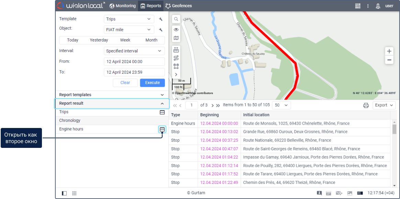The height and width of the screenshot is (199, 400).
Task: Switch to the Reports tab
Action: click(151, 5)
